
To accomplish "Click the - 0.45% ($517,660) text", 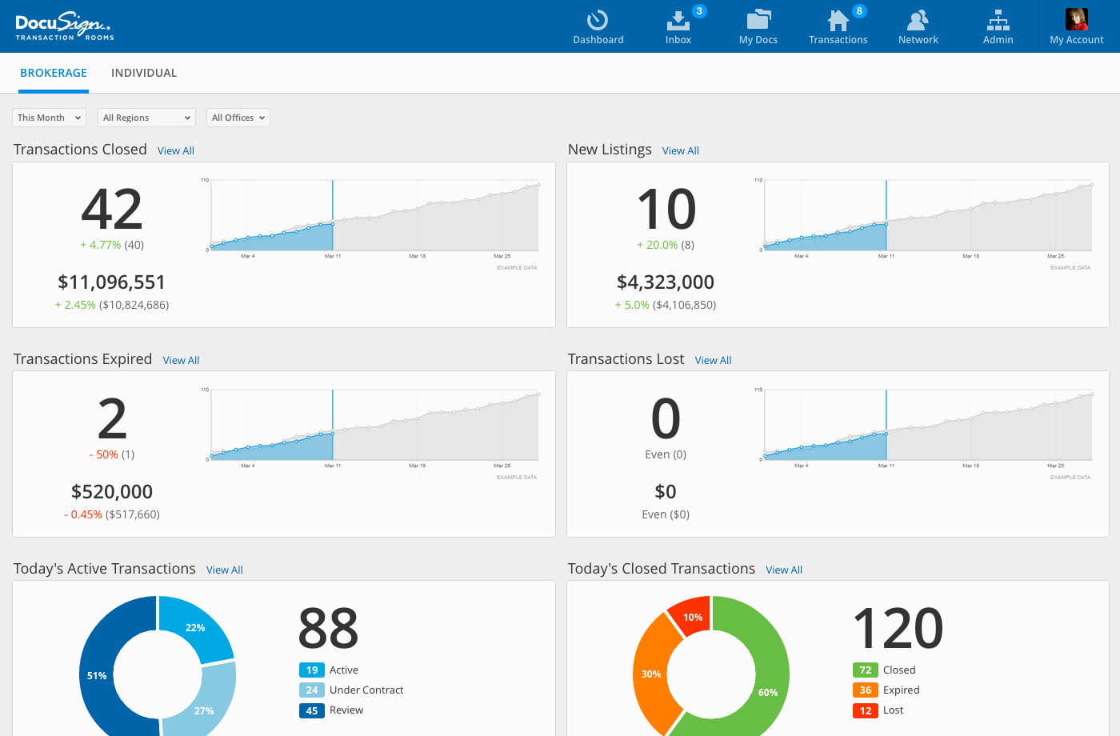I will tap(112, 514).
